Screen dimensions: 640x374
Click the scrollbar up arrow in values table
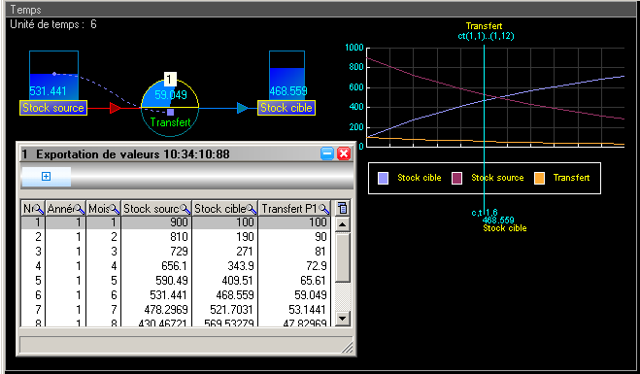pyautogui.click(x=343, y=224)
